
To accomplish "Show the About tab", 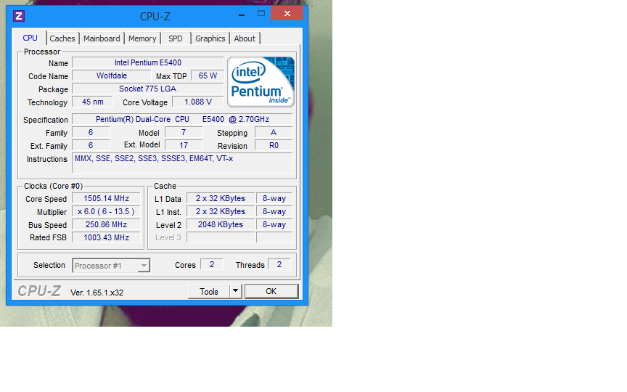I will click(245, 38).
